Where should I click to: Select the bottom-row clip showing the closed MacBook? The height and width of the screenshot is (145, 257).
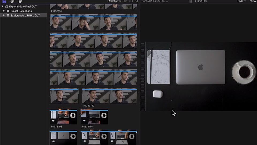(x=63, y=137)
